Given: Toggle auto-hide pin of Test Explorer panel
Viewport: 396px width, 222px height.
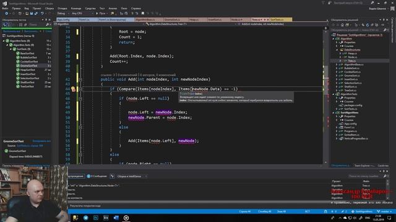Looking at the screenshot, I should point(46,20).
